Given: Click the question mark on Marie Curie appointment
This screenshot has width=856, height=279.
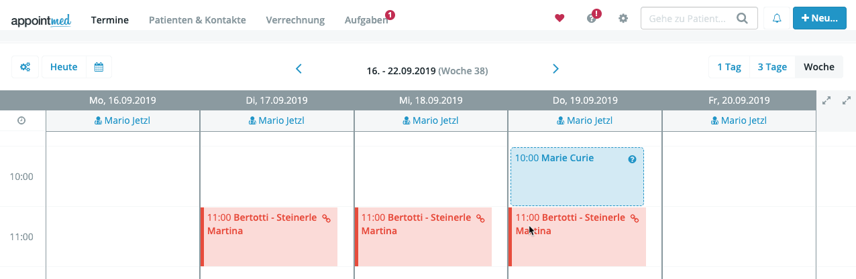Looking at the screenshot, I should 632,159.
